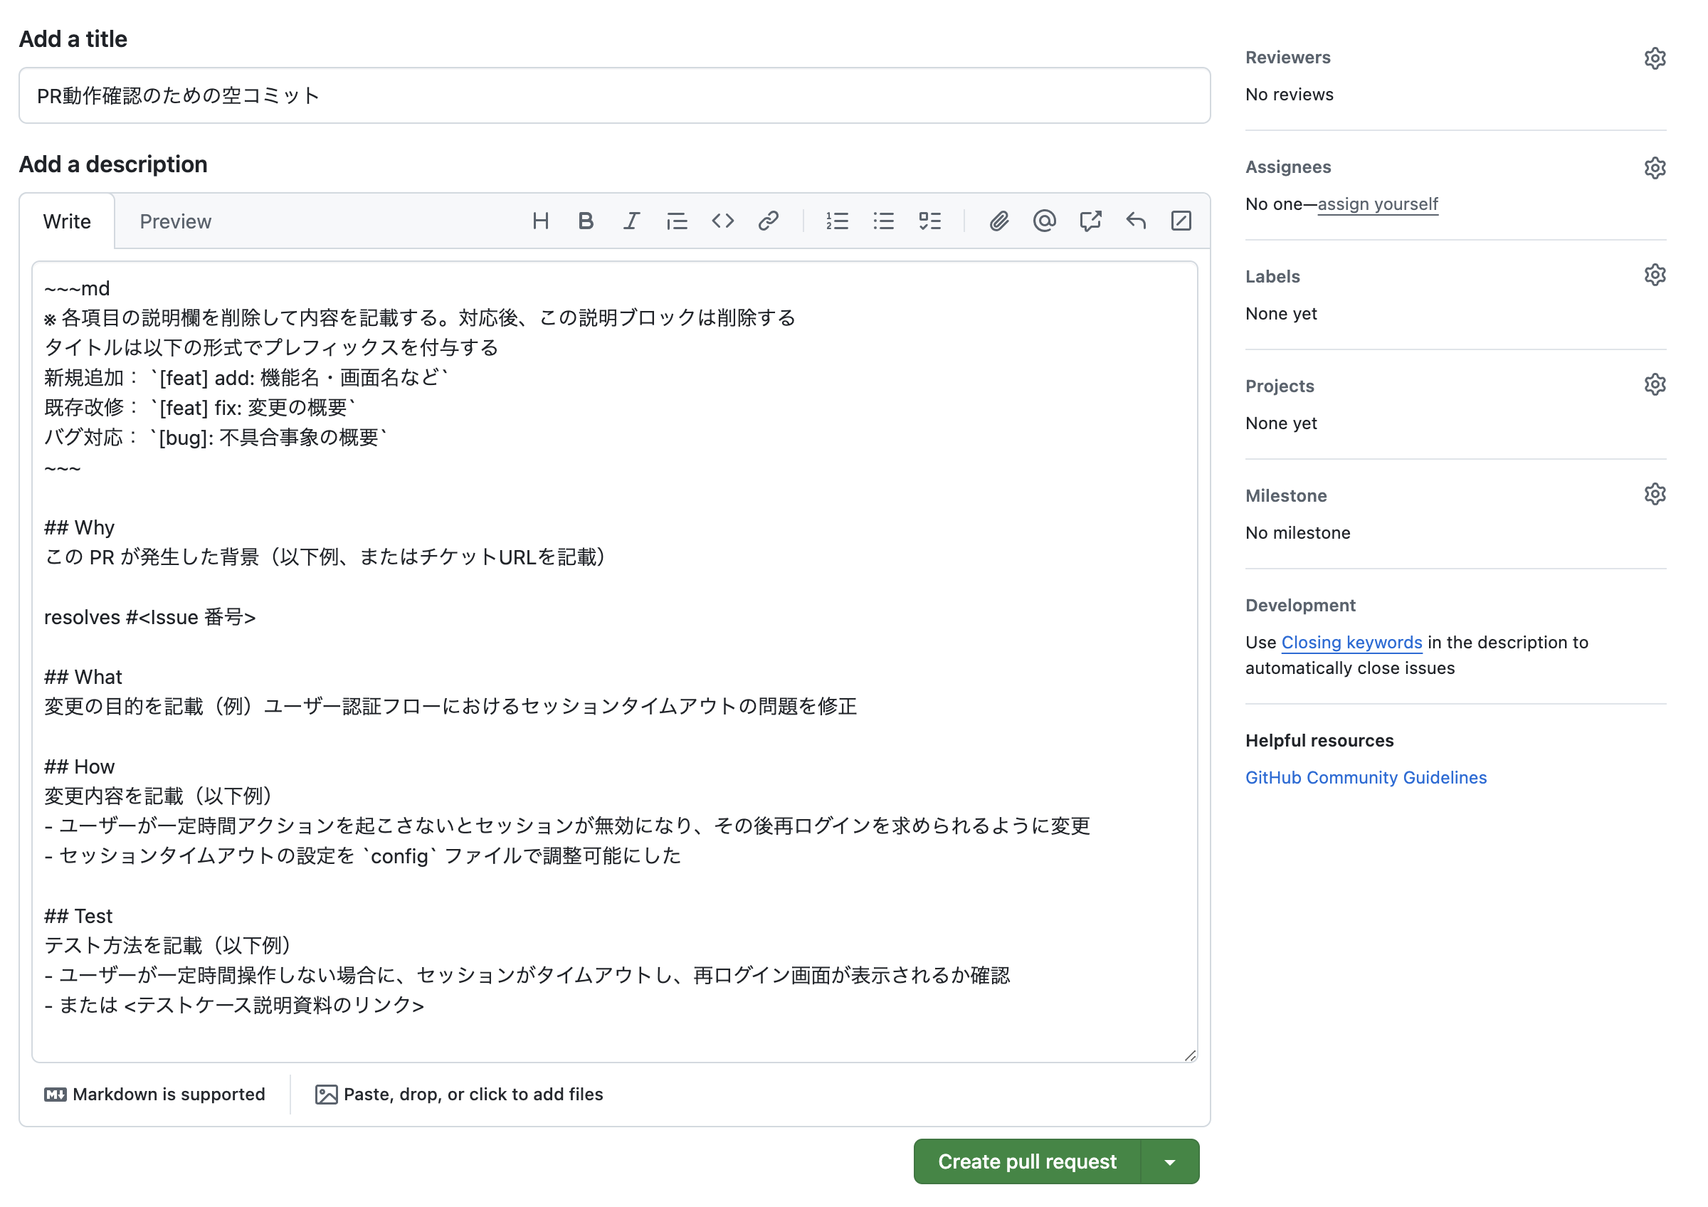Image resolution: width=1708 pixels, height=1207 pixels.
Task: Insert a heading in the description
Action: [541, 220]
